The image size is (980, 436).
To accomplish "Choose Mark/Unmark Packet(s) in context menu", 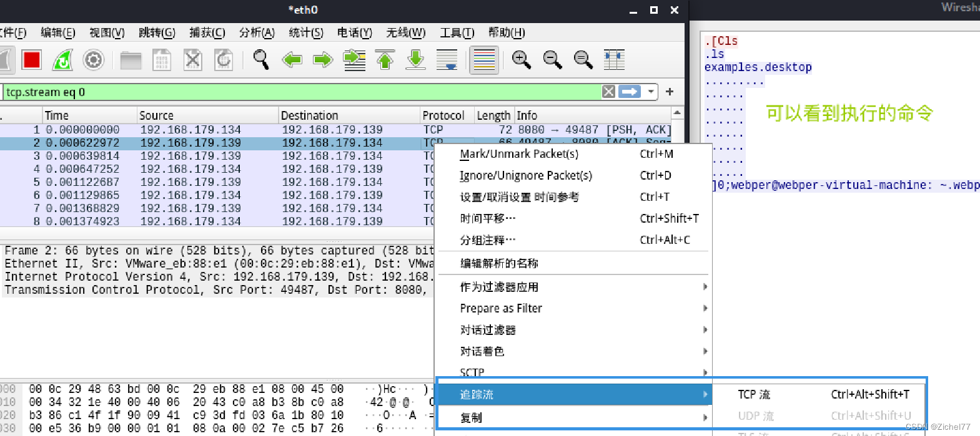I will [x=573, y=154].
